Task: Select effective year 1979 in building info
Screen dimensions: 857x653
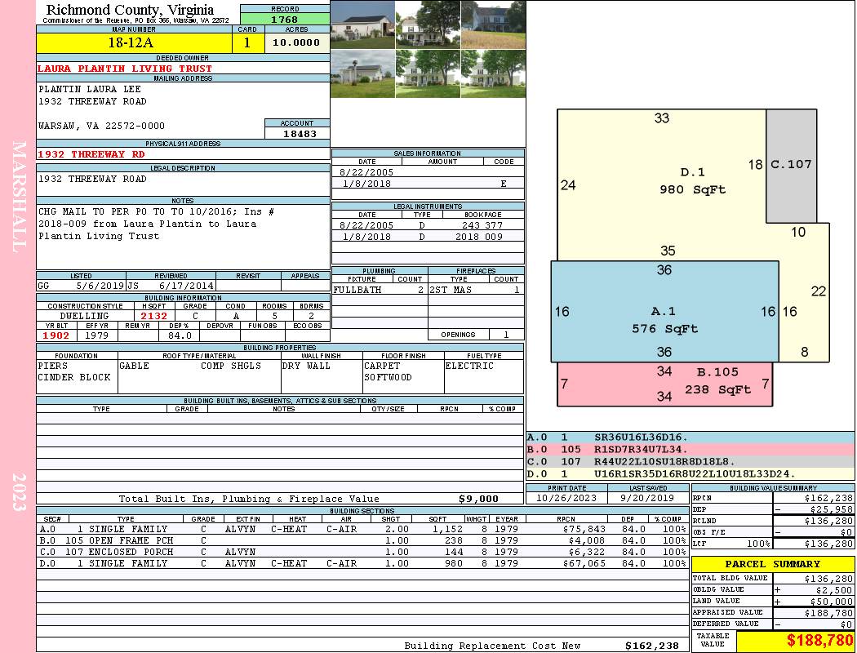Action: [x=96, y=335]
